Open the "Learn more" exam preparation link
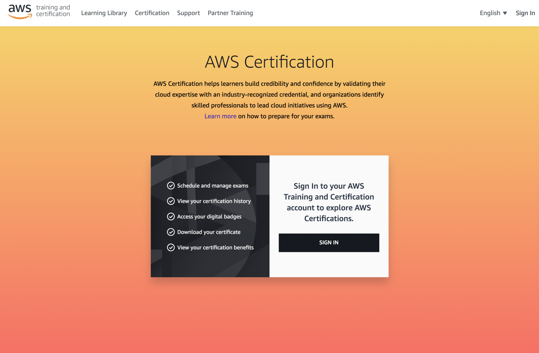The height and width of the screenshot is (353, 539). click(x=220, y=116)
